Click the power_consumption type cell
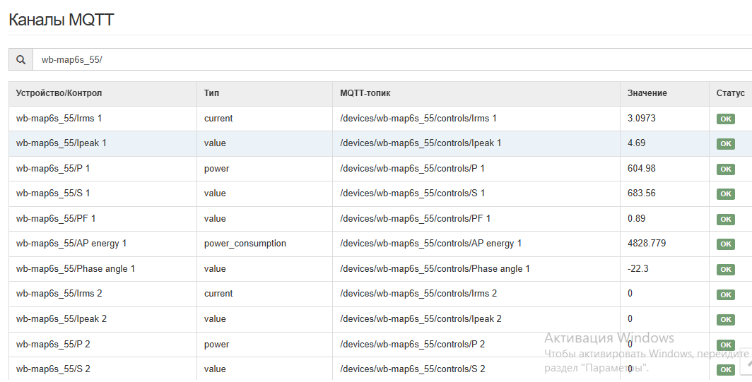The image size is (752, 382). tap(245, 244)
